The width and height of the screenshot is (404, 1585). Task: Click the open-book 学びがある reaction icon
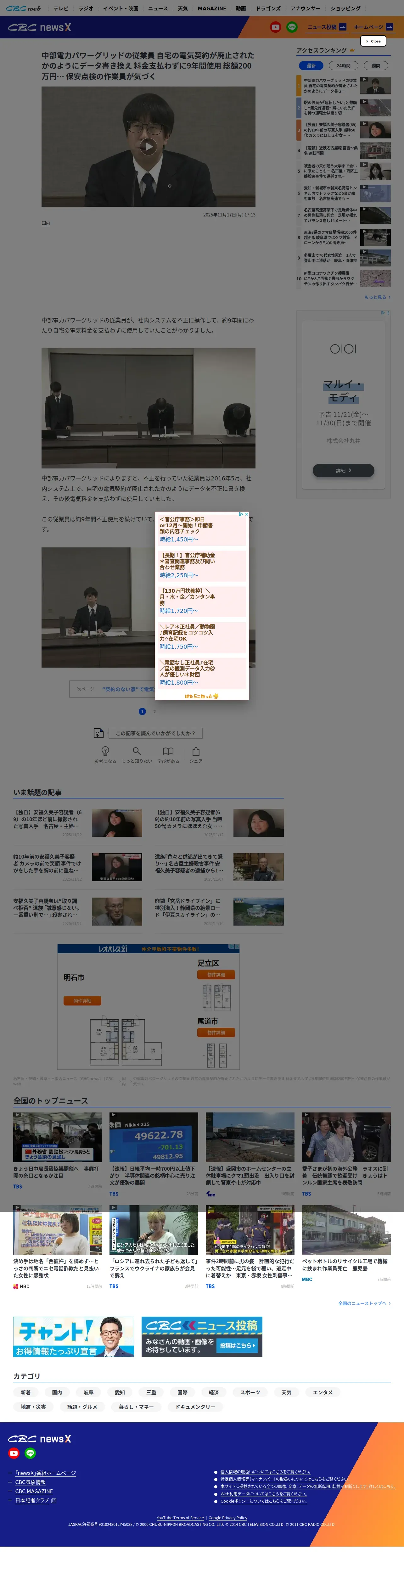click(x=168, y=751)
